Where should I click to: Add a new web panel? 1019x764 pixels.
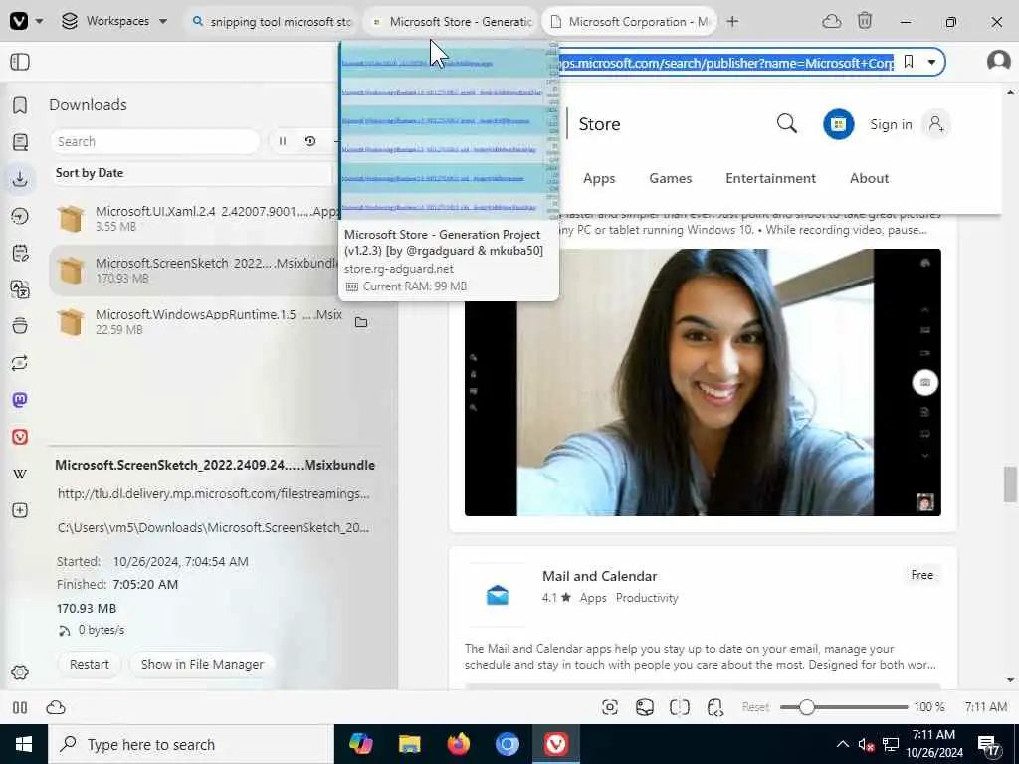[x=20, y=510]
